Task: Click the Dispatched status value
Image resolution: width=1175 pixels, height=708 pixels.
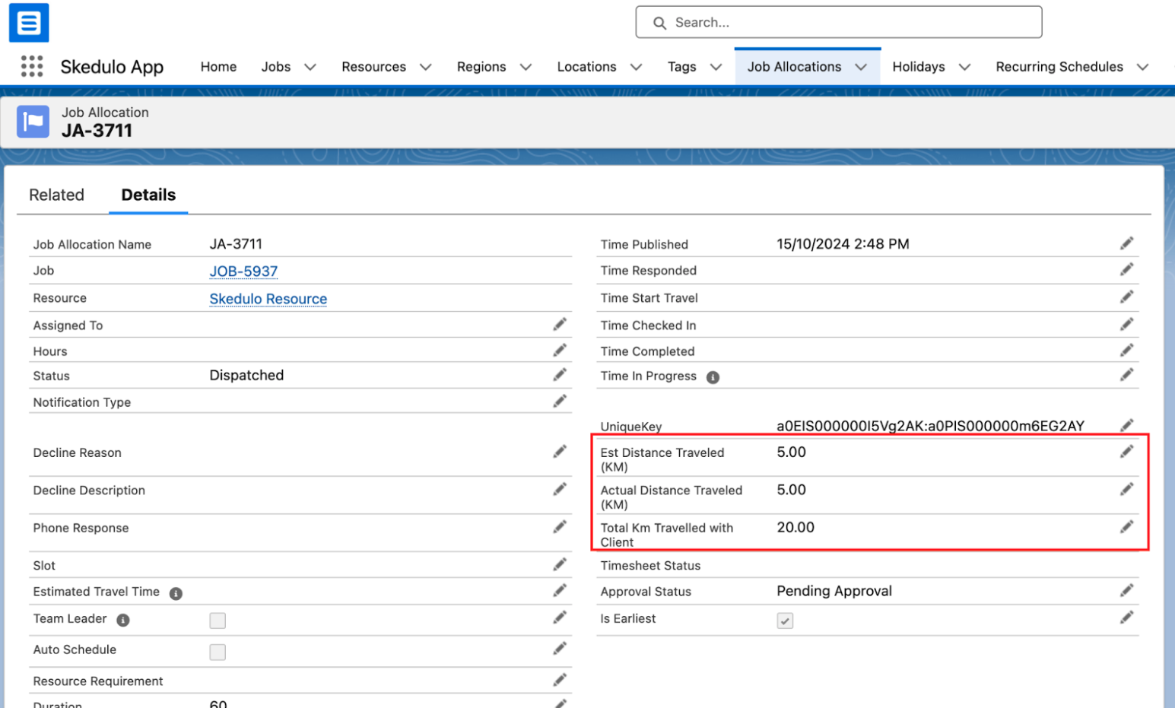Action: pos(246,375)
